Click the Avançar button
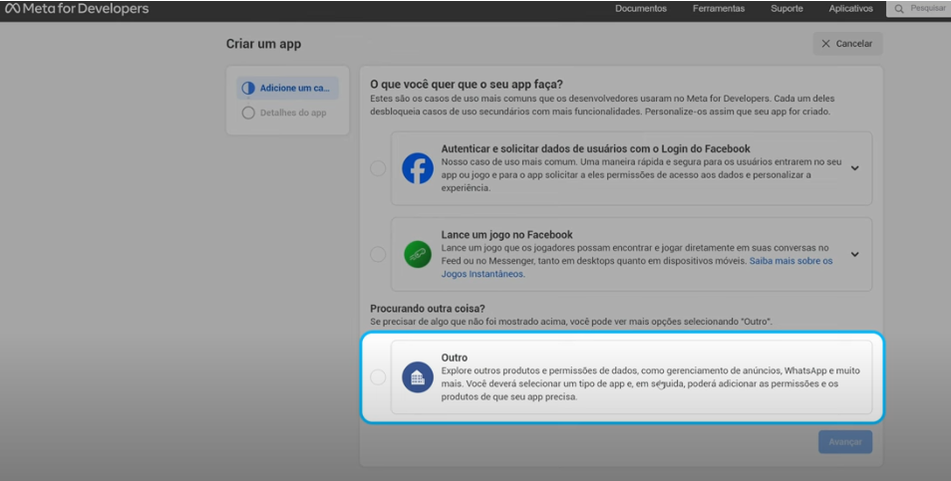This screenshot has width=951, height=481. [845, 442]
